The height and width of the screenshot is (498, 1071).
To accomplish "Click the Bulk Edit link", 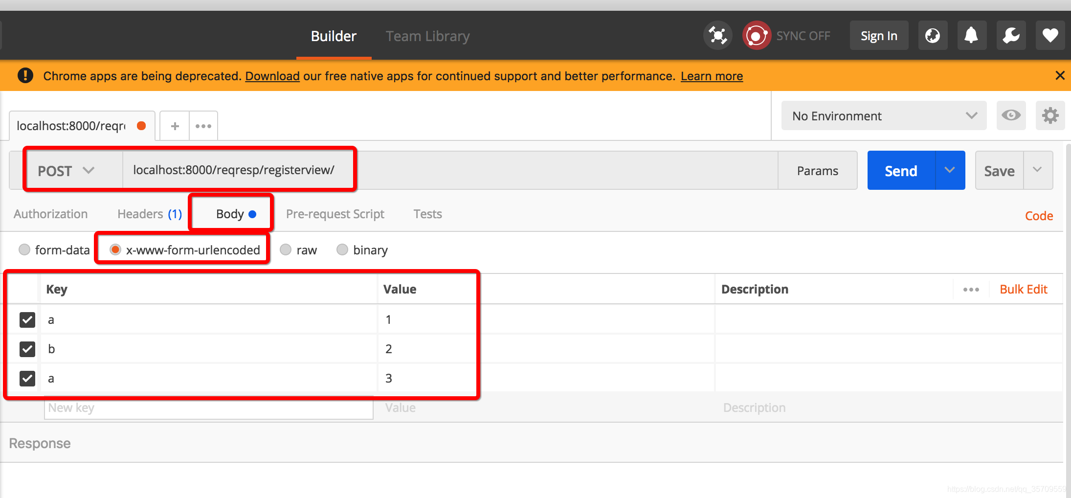I will click(x=1024, y=290).
